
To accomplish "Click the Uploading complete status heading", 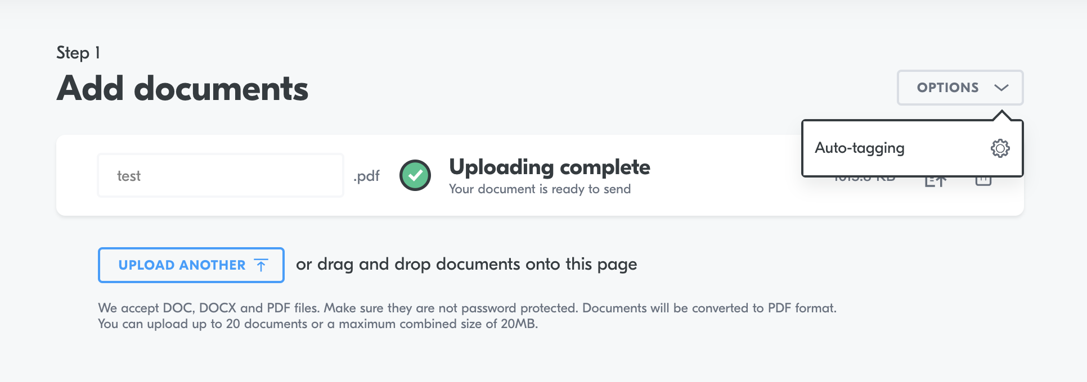I will pos(550,167).
